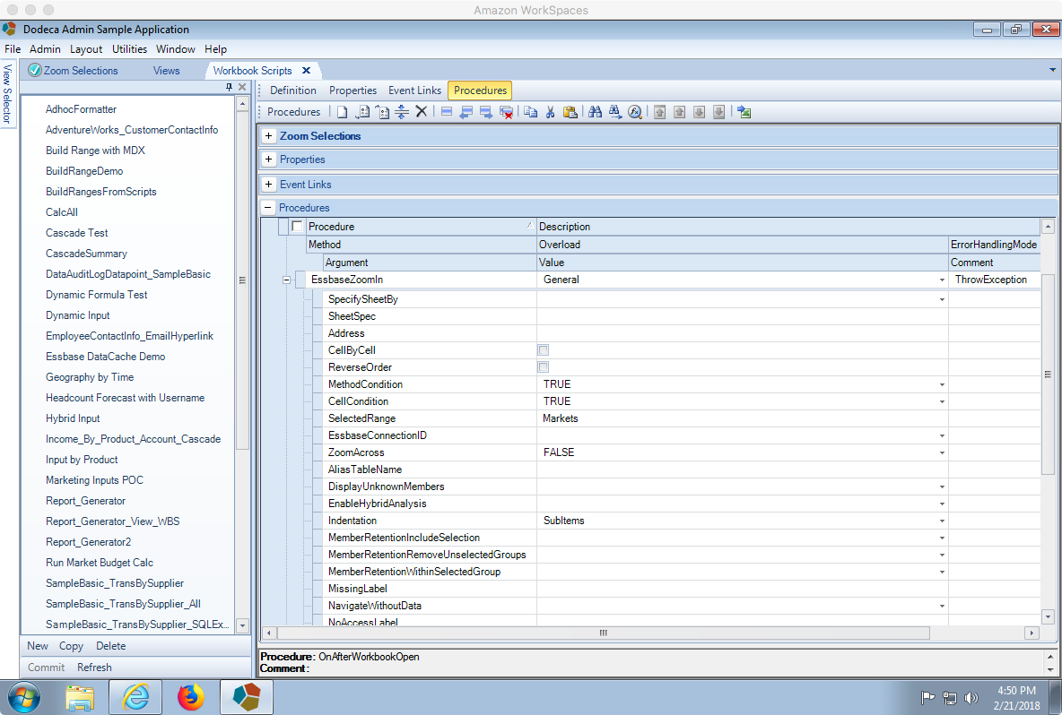This screenshot has width=1062, height=715.
Task: Open the ZoomAcross FALSE dropdown
Action: (942, 452)
